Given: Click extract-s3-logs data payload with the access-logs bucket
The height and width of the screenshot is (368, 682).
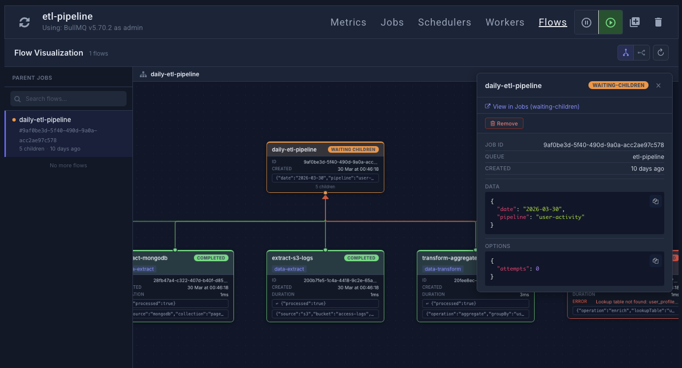Looking at the screenshot, I should [325, 314].
